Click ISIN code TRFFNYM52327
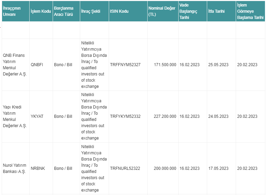Image resolution: width=266 pixels, height=195 pixels. click(x=125, y=65)
